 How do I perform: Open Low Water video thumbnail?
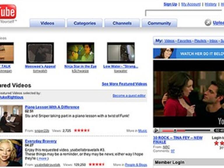pos(121,53)
